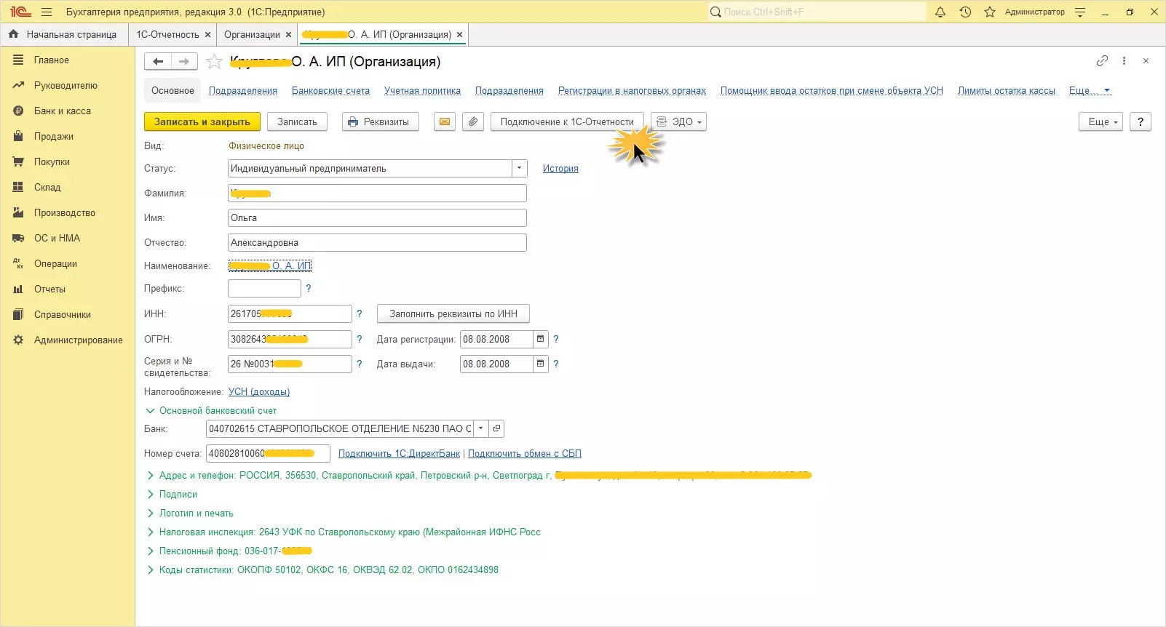
Task: Go to the home icon tab
Action: pos(13,34)
